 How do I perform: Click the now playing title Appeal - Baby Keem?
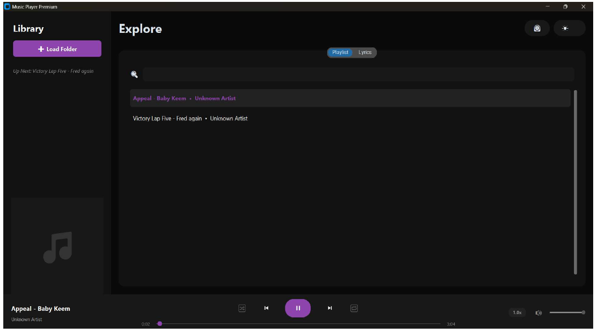(x=41, y=308)
